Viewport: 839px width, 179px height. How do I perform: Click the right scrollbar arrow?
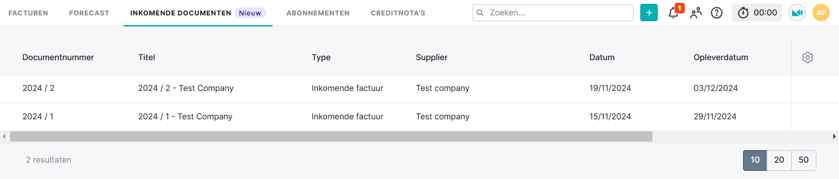tap(834, 137)
